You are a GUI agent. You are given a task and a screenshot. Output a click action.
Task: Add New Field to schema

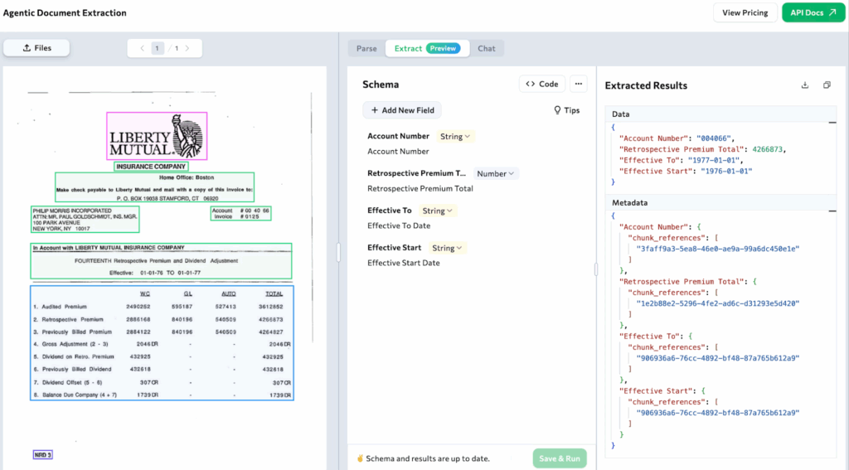(402, 110)
